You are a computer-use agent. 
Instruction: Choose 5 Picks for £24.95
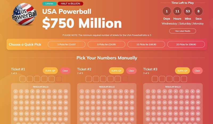pyautogui.click(x=106, y=44)
